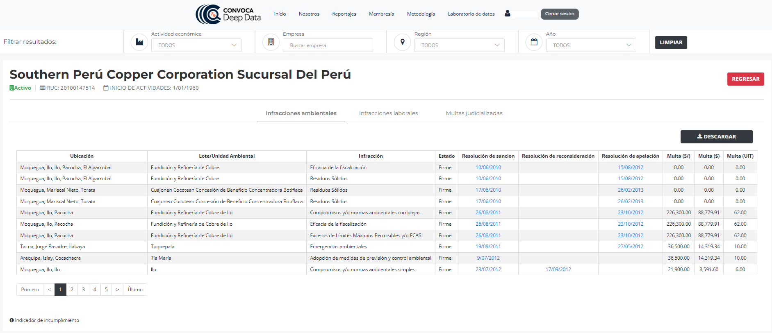This screenshot has width=772, height=333.
Task: Click the map pin icon beside Región
Action: click(x=403, y=42)
